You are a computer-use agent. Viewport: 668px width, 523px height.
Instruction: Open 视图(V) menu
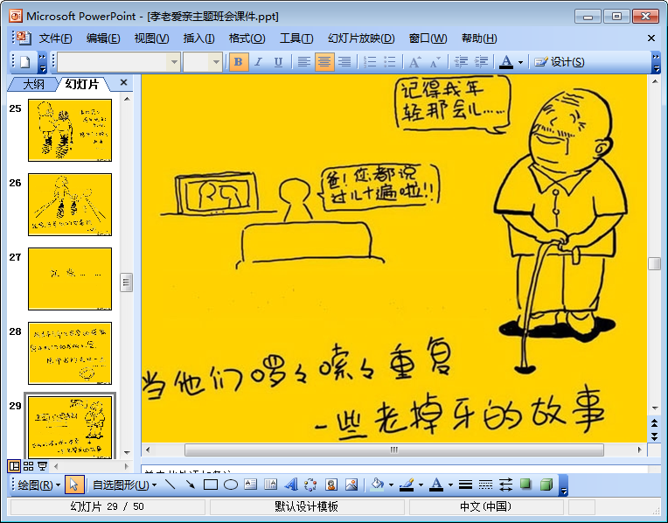point(151,38)
